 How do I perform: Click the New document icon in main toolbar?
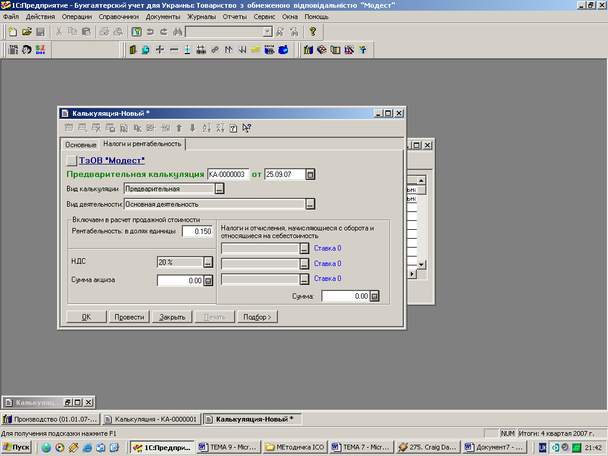(13, 32)
